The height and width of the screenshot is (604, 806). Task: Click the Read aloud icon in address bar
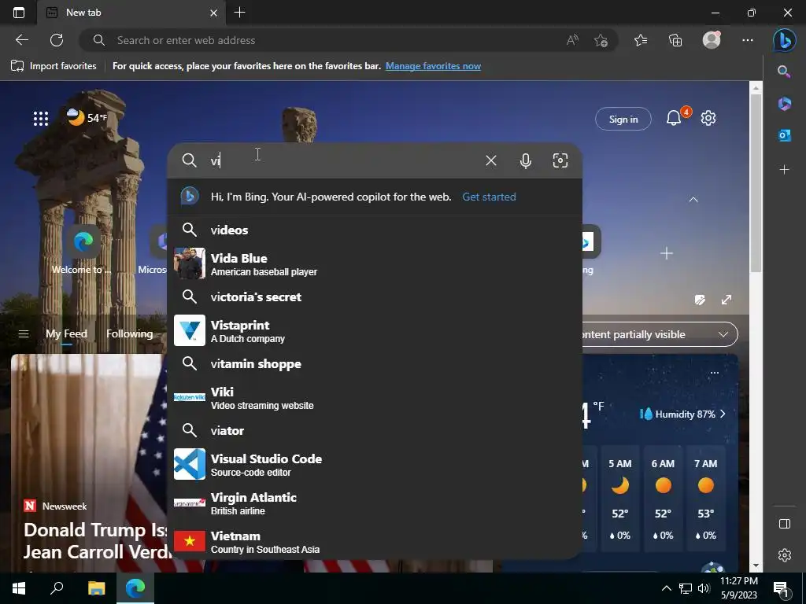572,40
